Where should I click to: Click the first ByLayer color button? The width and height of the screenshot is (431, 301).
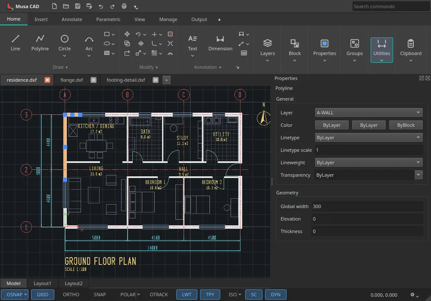332,125
